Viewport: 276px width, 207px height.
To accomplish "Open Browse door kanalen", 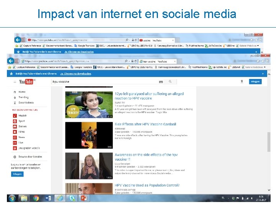I will click(x=30, y=157).
